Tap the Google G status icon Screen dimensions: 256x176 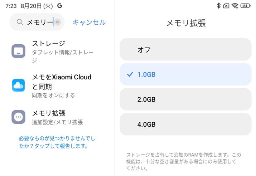59,6
